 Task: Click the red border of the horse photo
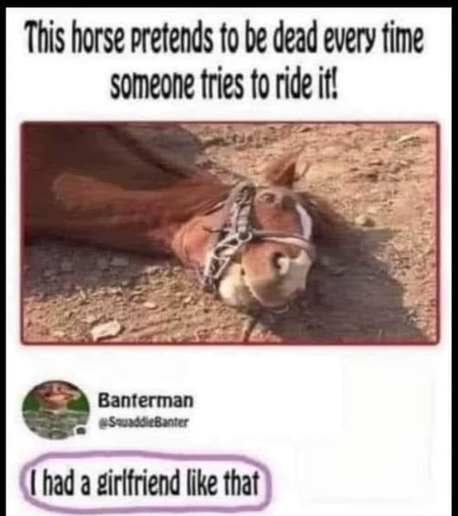click(229, 122)
